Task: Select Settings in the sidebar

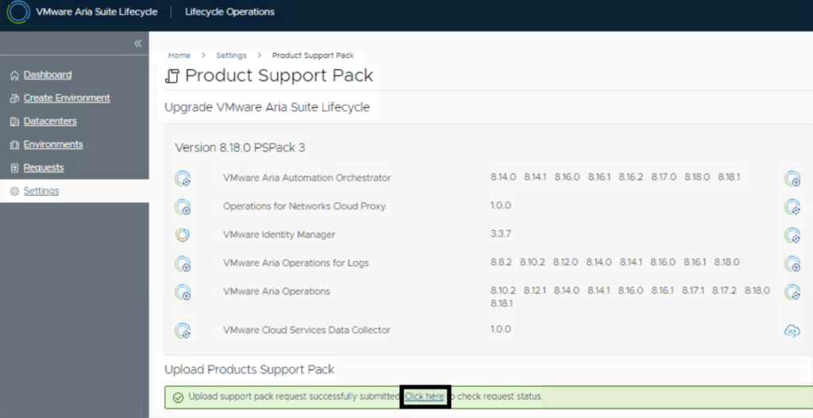Action: pos(40,191)
